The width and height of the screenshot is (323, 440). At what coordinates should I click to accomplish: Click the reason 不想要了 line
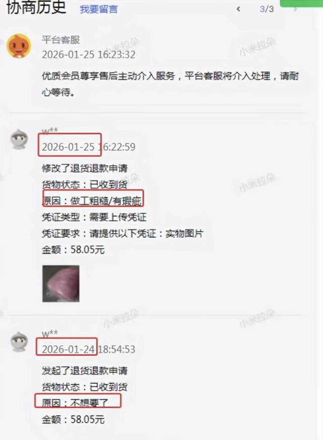[75, 403]
